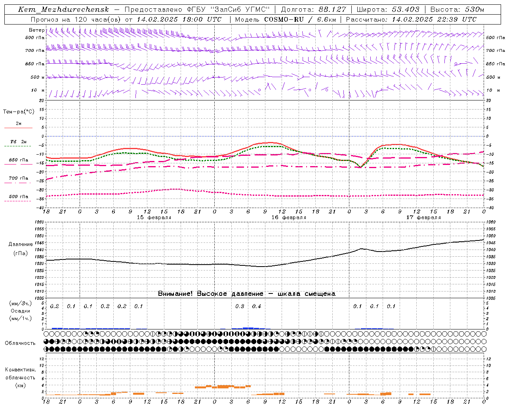507x405 pixels.
Task: Click the model label COSMO-RU / 6.6км
Action: 300,19
